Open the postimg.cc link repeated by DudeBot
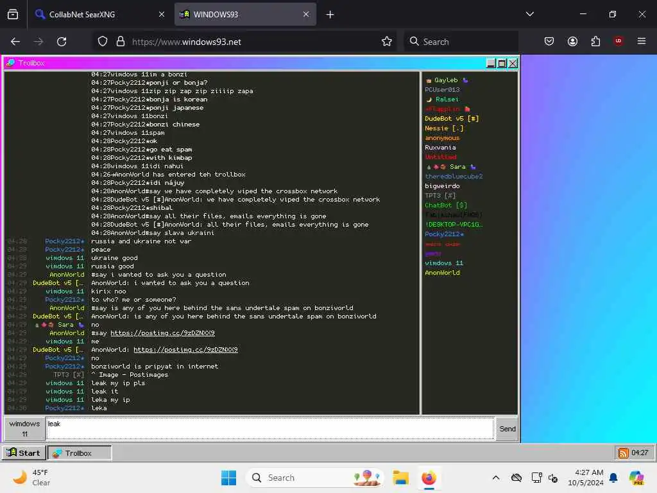This screenshot has height=493, width=657. point(185,350)
